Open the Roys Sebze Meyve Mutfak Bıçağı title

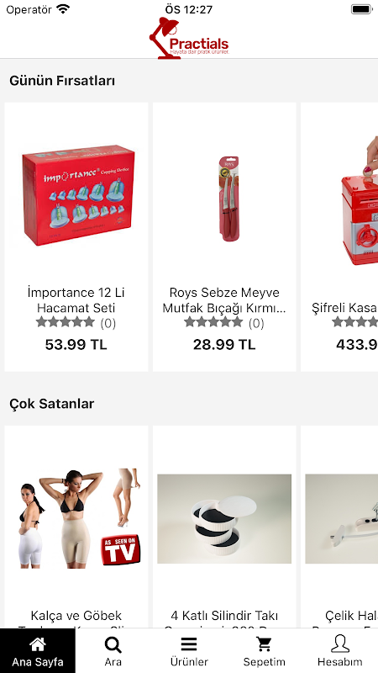pyautogui.click(x=224, y=300)
